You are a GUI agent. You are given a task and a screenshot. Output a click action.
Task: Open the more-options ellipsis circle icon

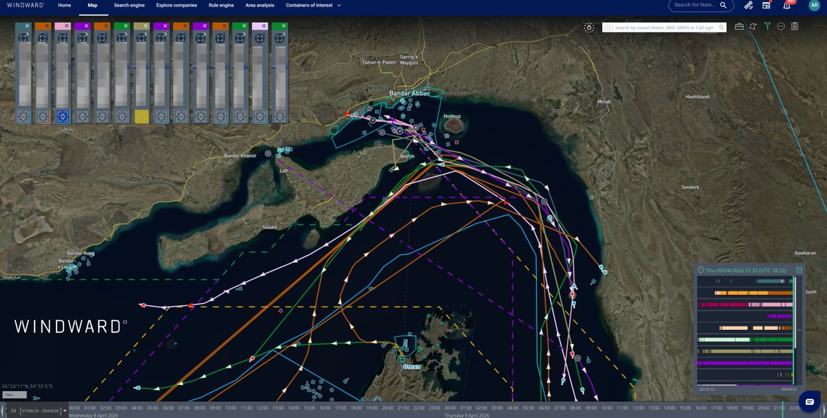pyautogui.click(x=781, y=27)
